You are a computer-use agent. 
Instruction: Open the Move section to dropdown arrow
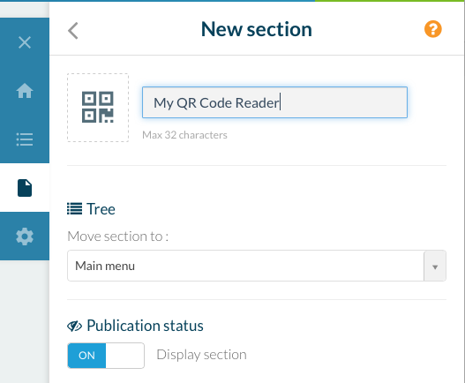point(435,266)
